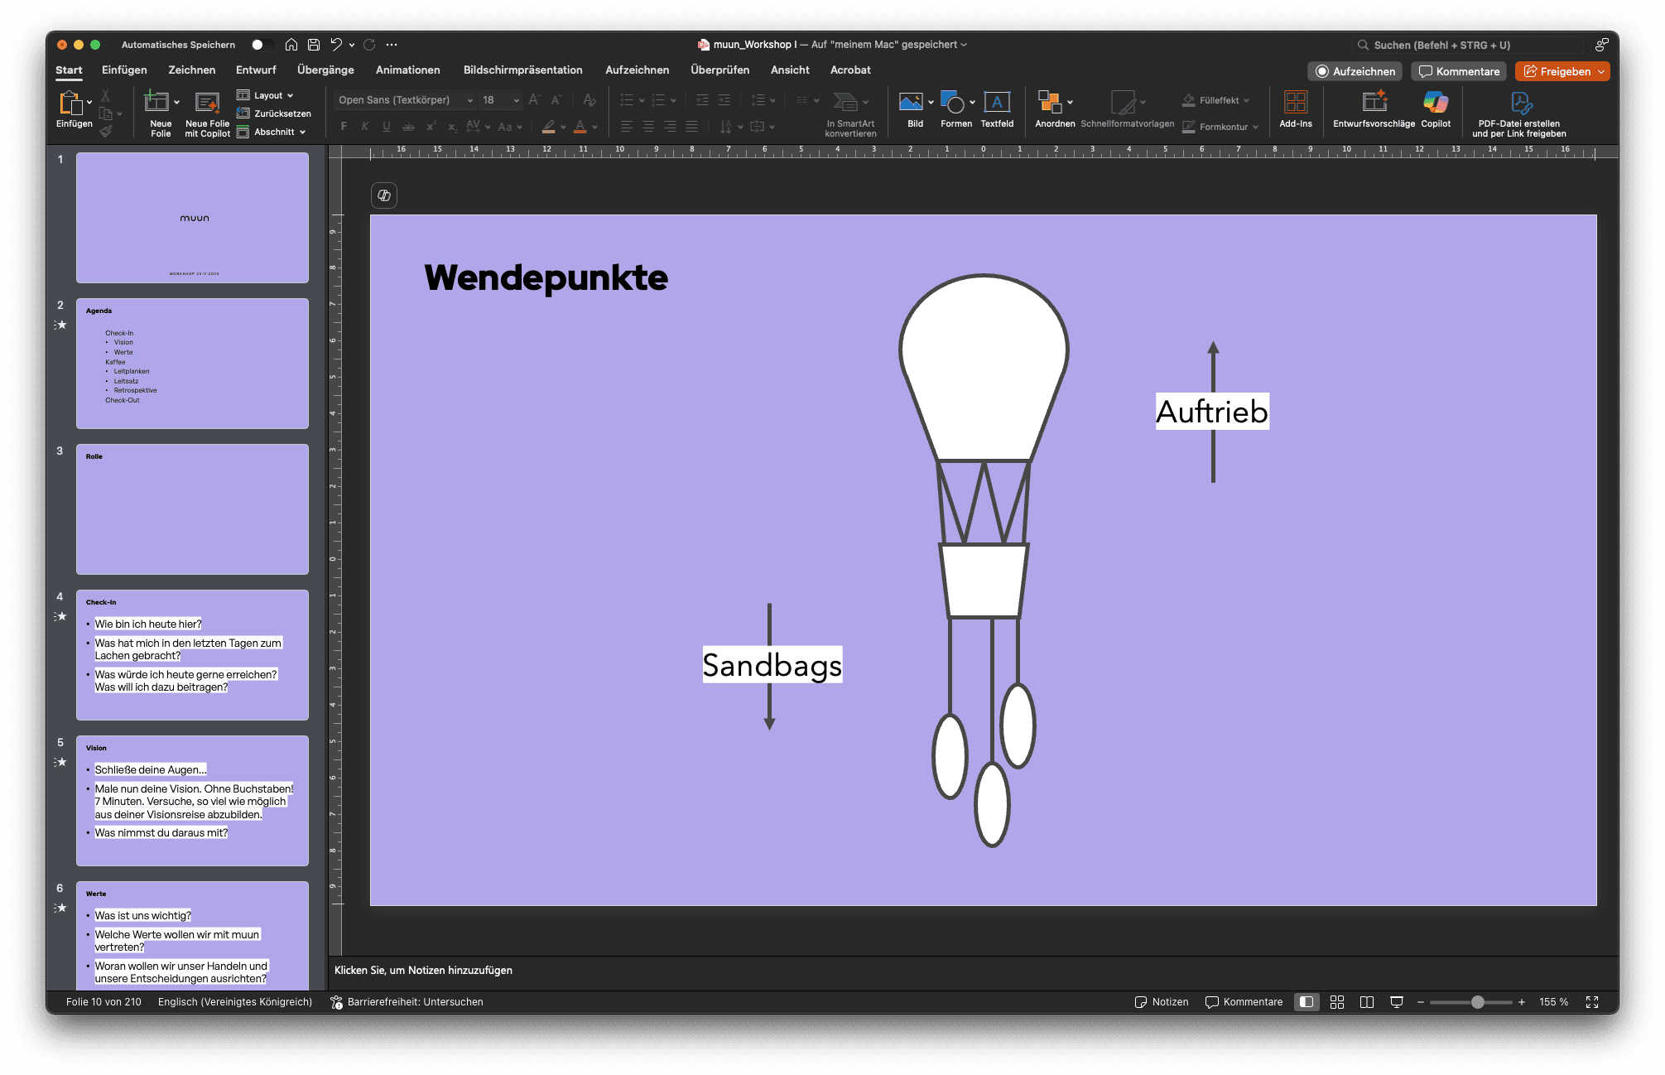The width and height of the screenshot is (1665, 1075).
Task: Click the Copilot icon in ribbon
Action: tap(1435, 103)
